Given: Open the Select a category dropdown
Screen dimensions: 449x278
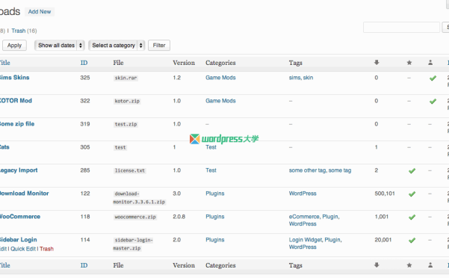Looking at the screenshot, I should 117,46.
